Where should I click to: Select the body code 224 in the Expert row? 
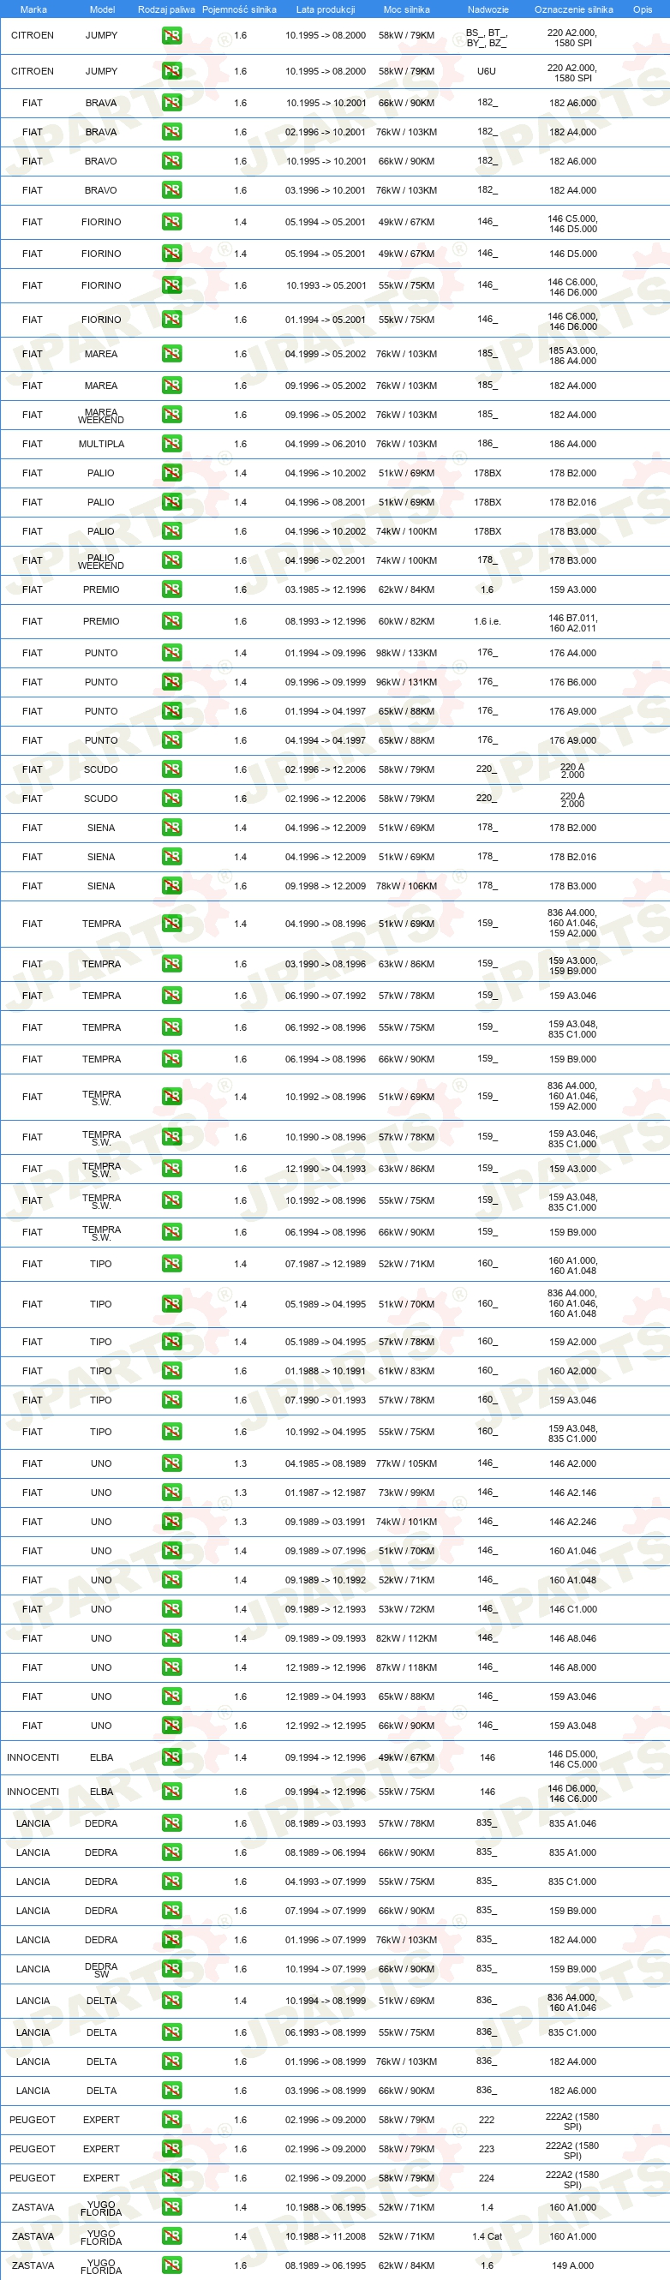(x=487, y=2178)
